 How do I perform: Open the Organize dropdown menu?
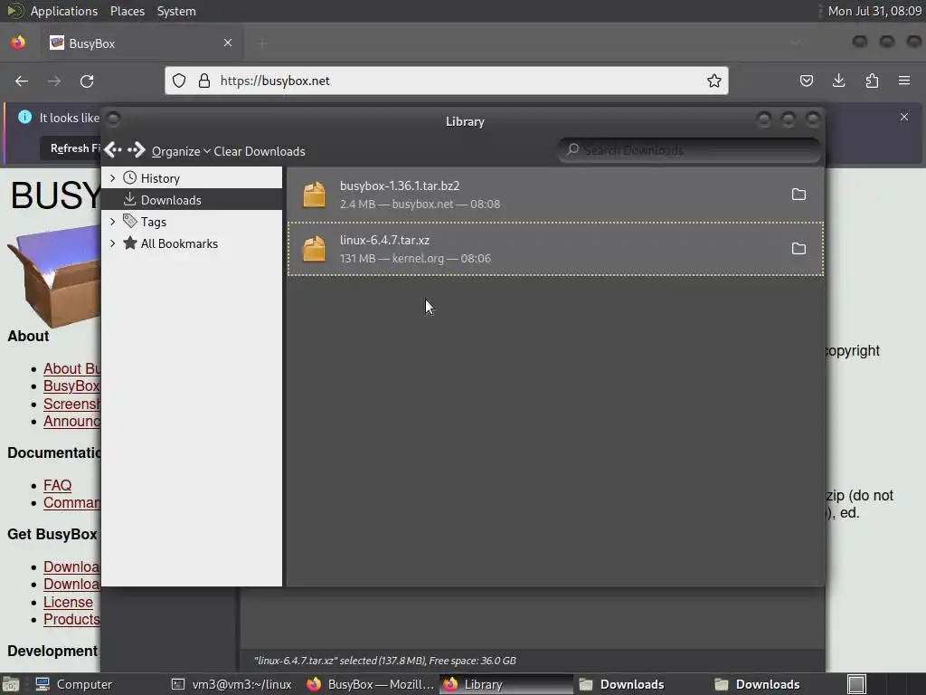pyautogui.click(x=181, y=151)
